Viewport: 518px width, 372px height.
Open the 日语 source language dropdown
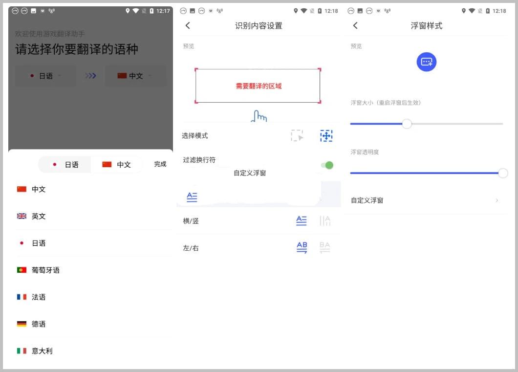click(x=45, y=76)
